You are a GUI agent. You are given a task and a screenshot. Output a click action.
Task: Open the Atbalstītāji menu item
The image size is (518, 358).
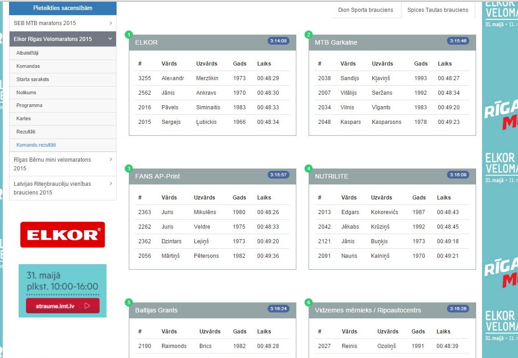[x=63, y=53]
